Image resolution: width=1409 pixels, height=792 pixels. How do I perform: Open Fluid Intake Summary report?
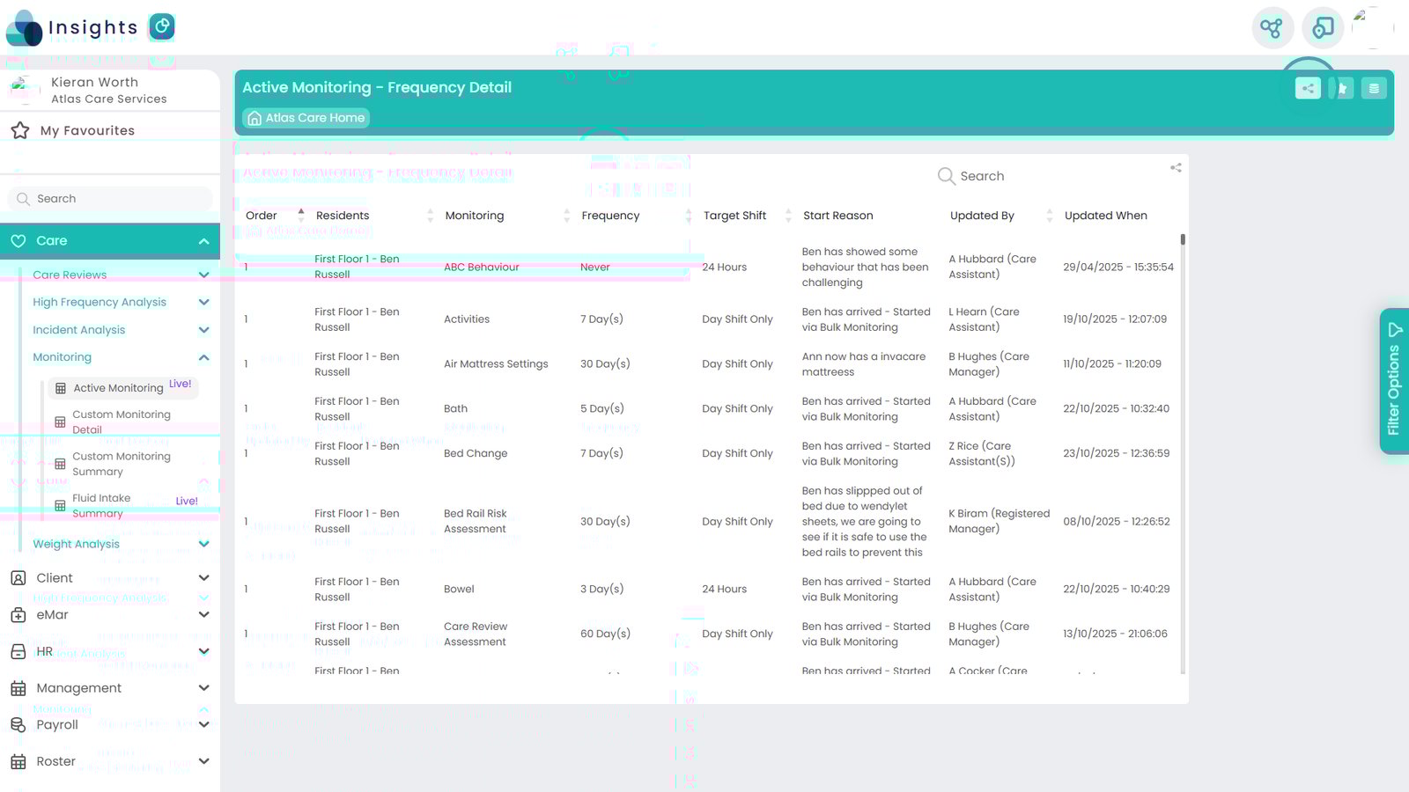click(101, 505)
